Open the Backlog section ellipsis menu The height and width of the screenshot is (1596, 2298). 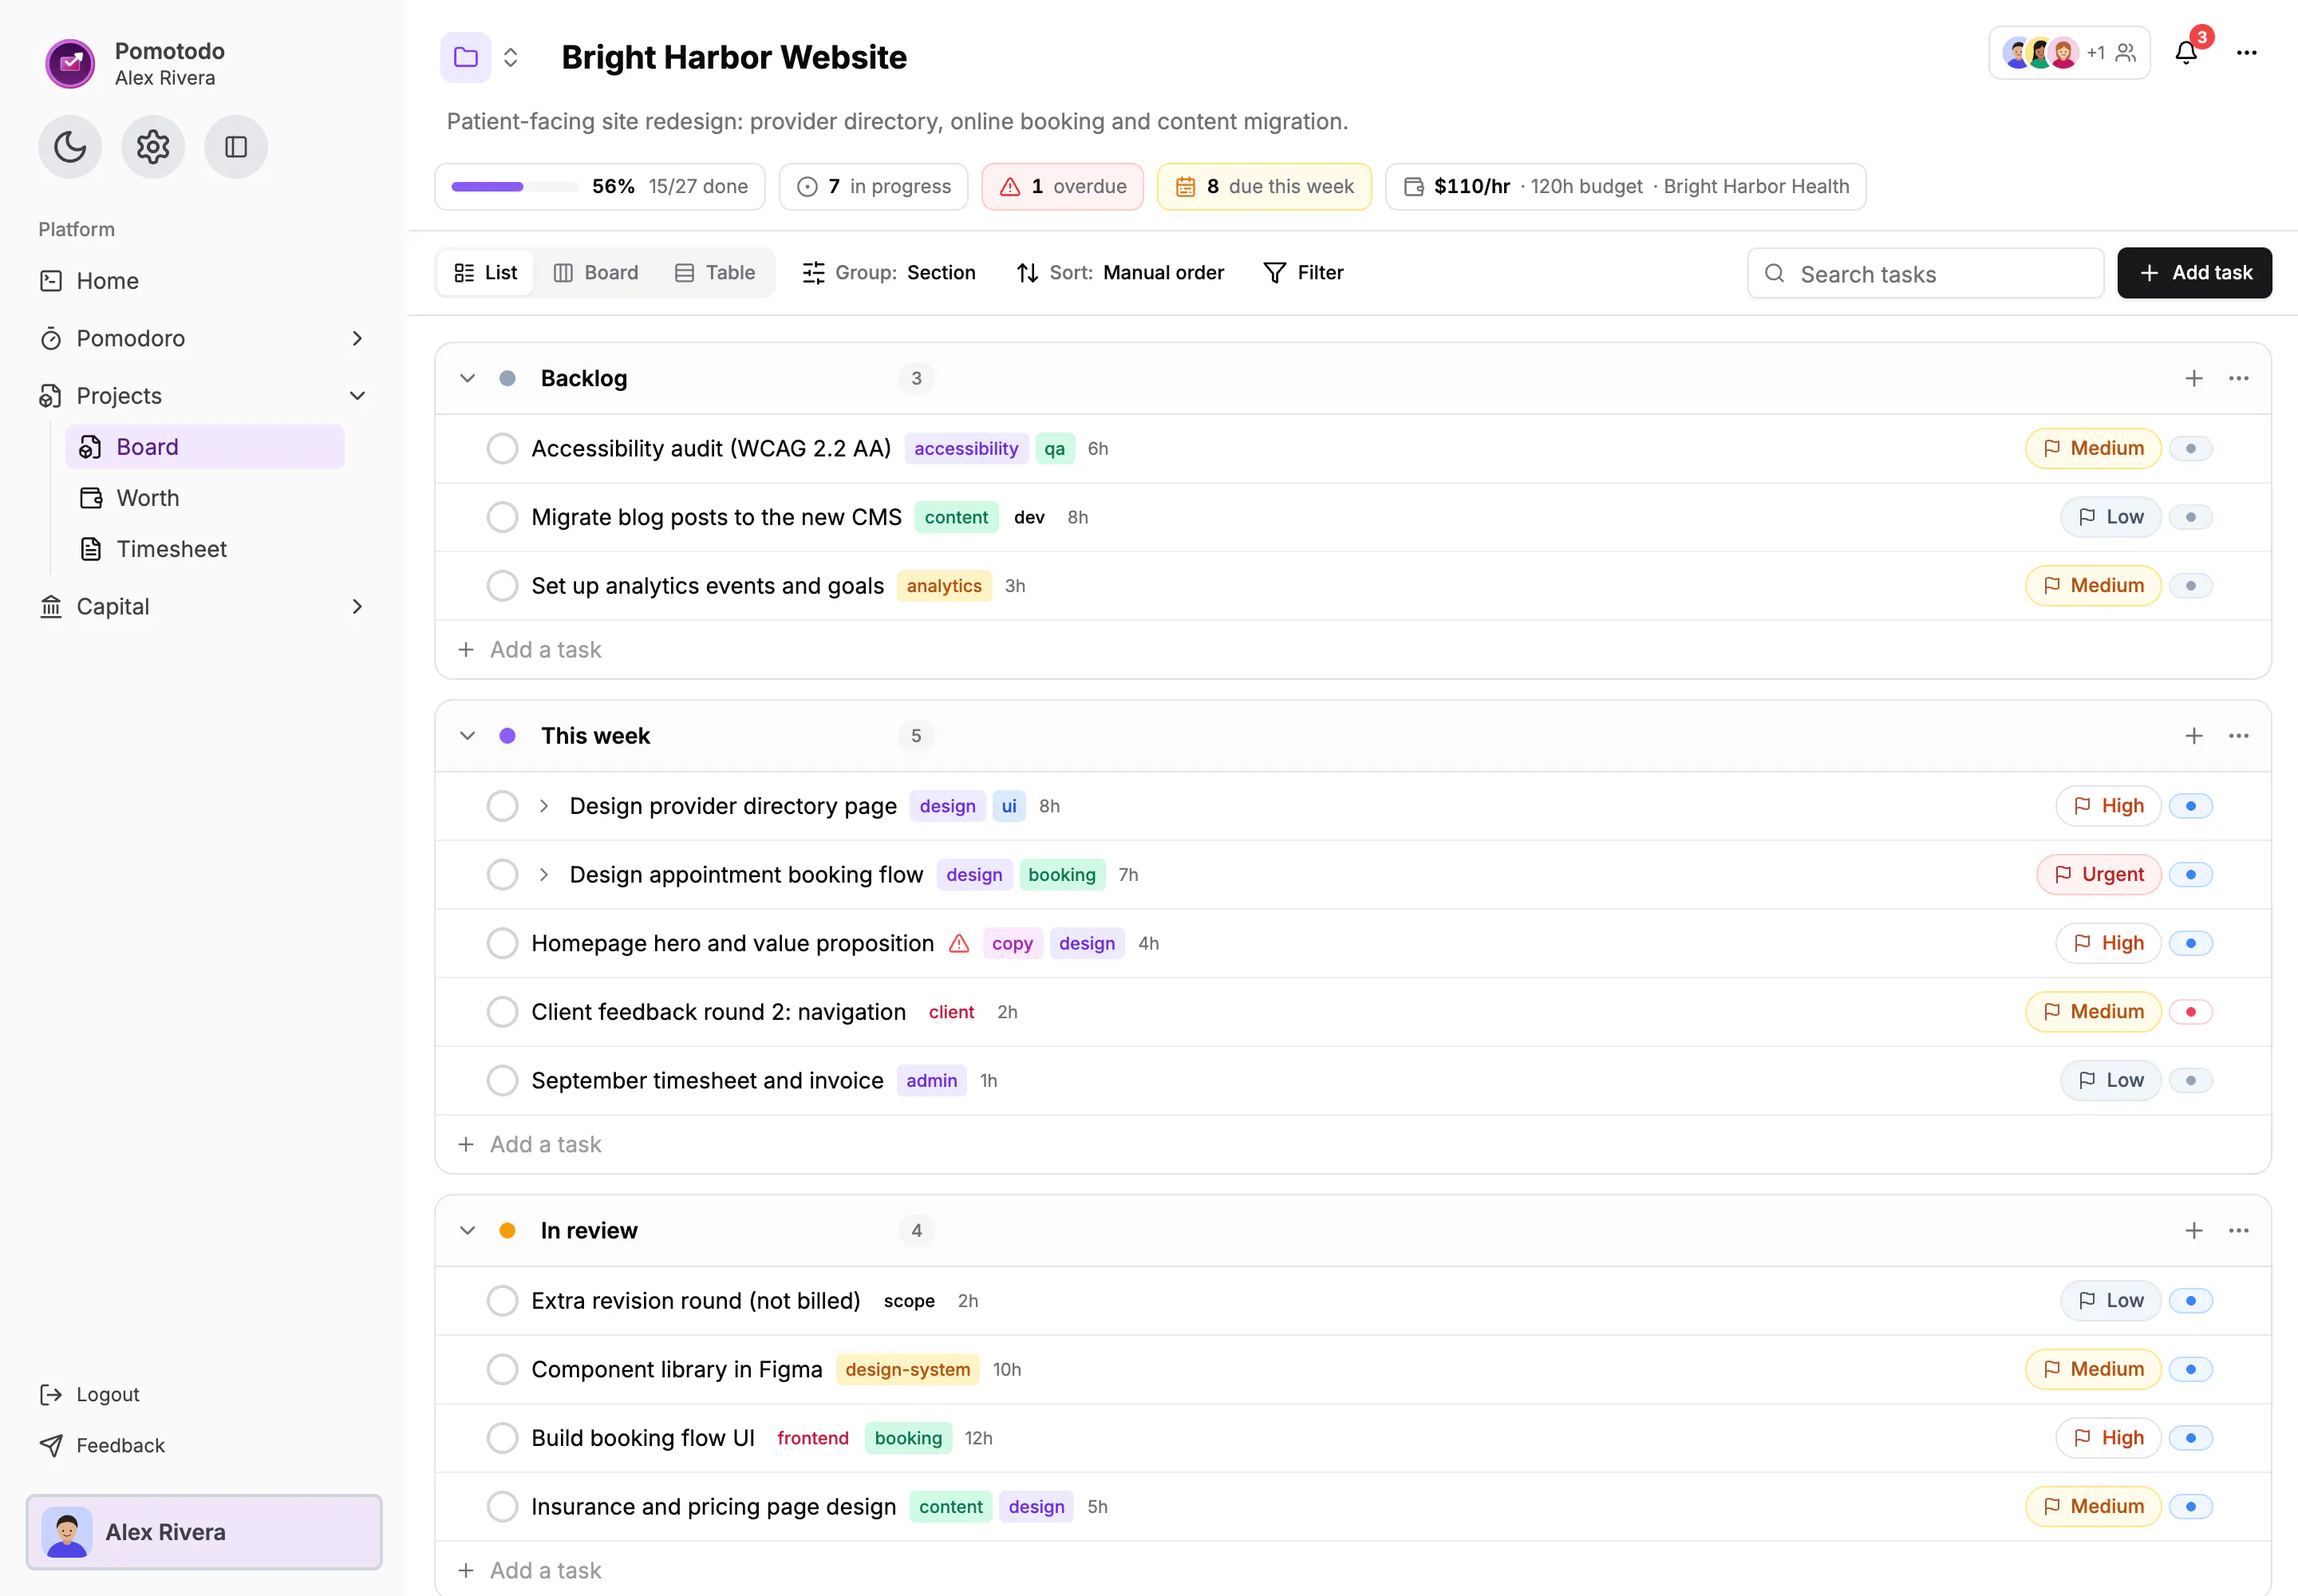coord(2239,379)
